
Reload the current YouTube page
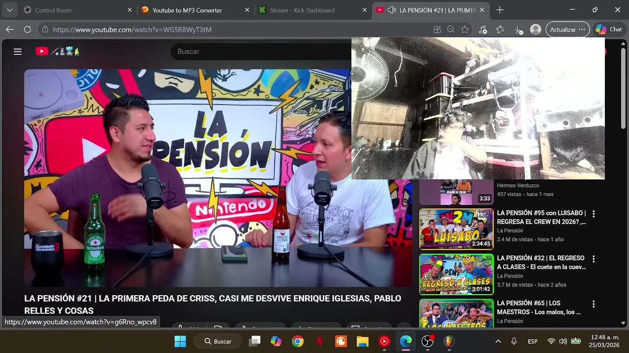pos(28,29)
